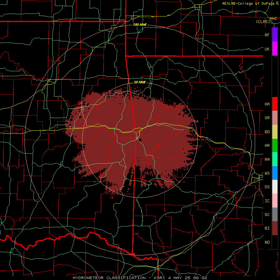The width and height of the screenshot is (280, 280).
Task: Click the WS blue legend color swatch
Action: pyautogui.click(x=275, y=173)
